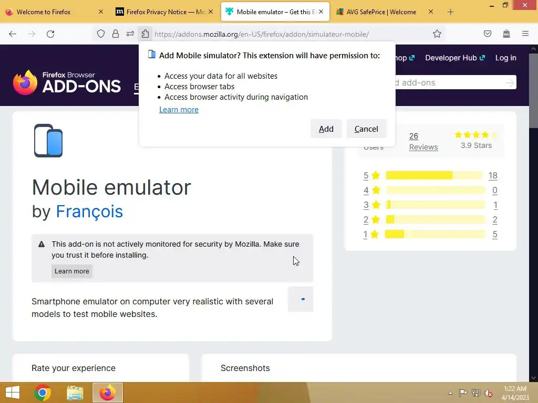The width and height of the screenshot is (538, 403).
Task: Click the 3.9 Stars rating stars
Action: coord(476,135)
